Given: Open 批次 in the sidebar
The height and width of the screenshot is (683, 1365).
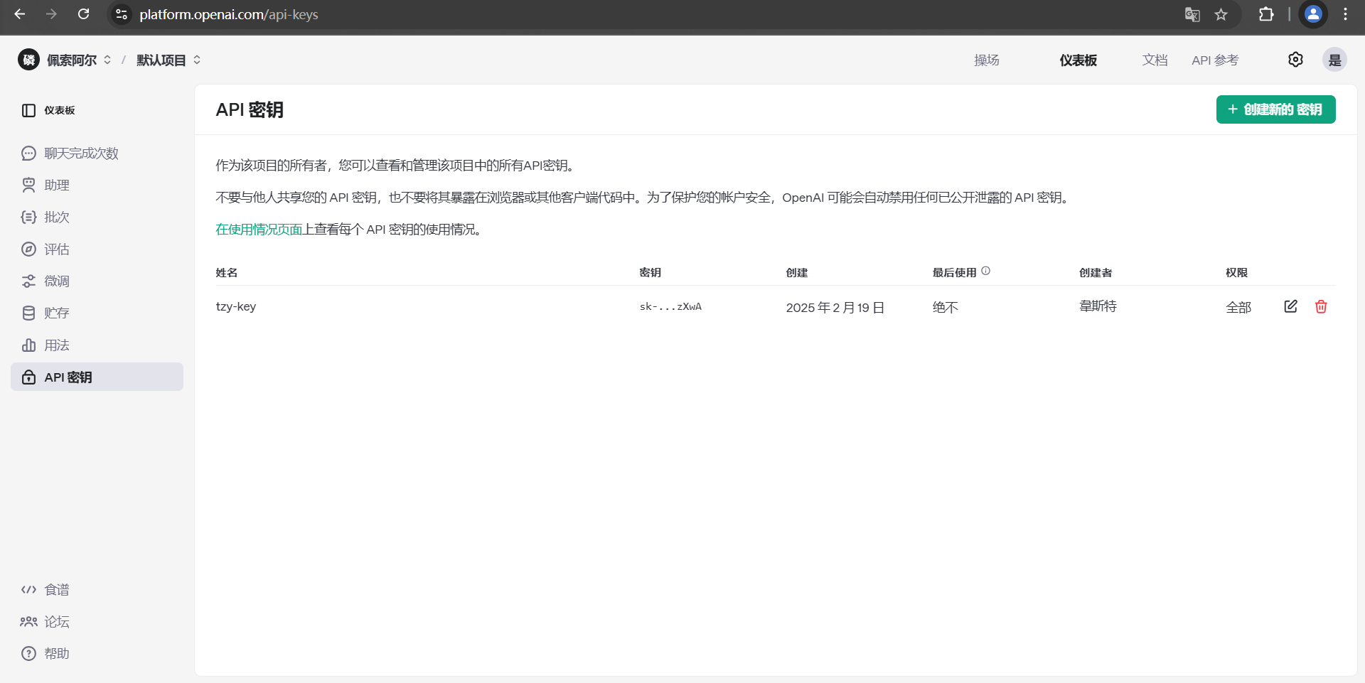Looking at the screenshot, I should pyautogui.click(x=97, y=217).
